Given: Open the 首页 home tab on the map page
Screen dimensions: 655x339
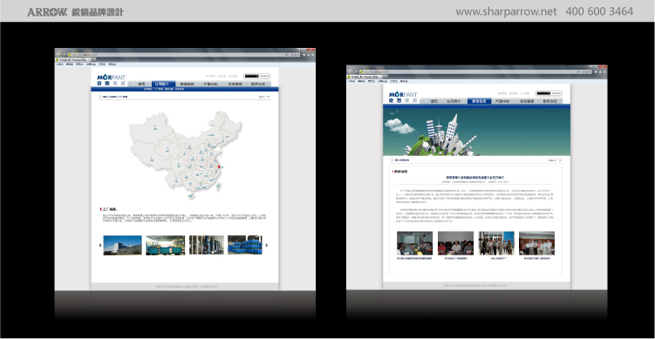Looking at the screenshot, I should coord(139,84).
